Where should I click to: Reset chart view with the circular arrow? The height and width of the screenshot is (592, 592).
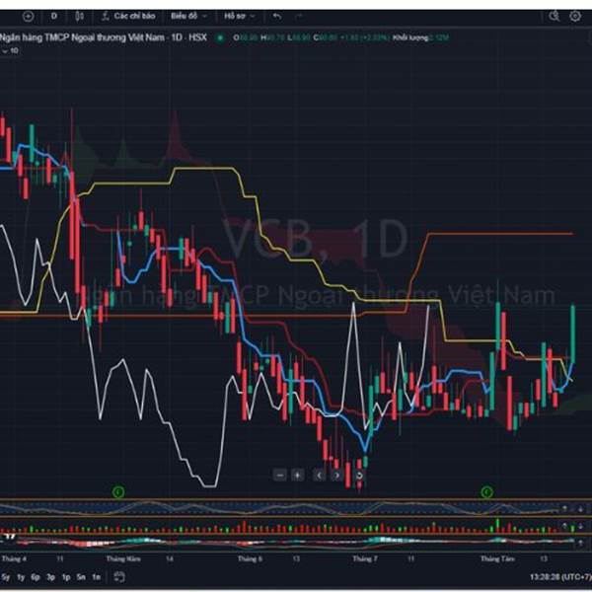(359, 475)
